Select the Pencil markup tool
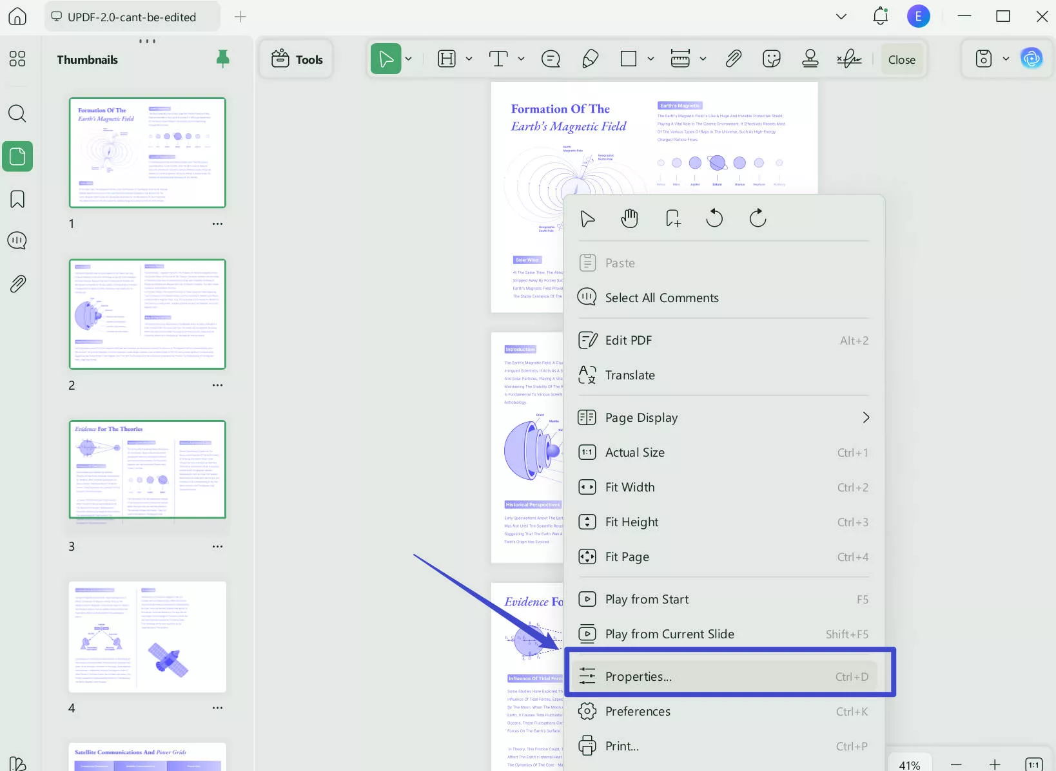 (x=590, y=59)
